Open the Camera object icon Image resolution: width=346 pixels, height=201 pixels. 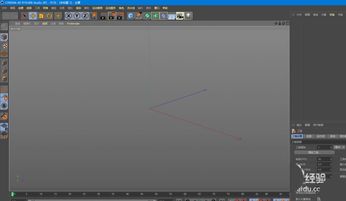(x=180, y=16)
